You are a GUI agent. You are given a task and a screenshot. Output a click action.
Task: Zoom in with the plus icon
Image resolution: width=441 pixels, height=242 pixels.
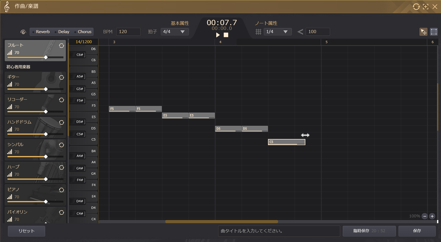pyautogui.click(x=432, y=216)
